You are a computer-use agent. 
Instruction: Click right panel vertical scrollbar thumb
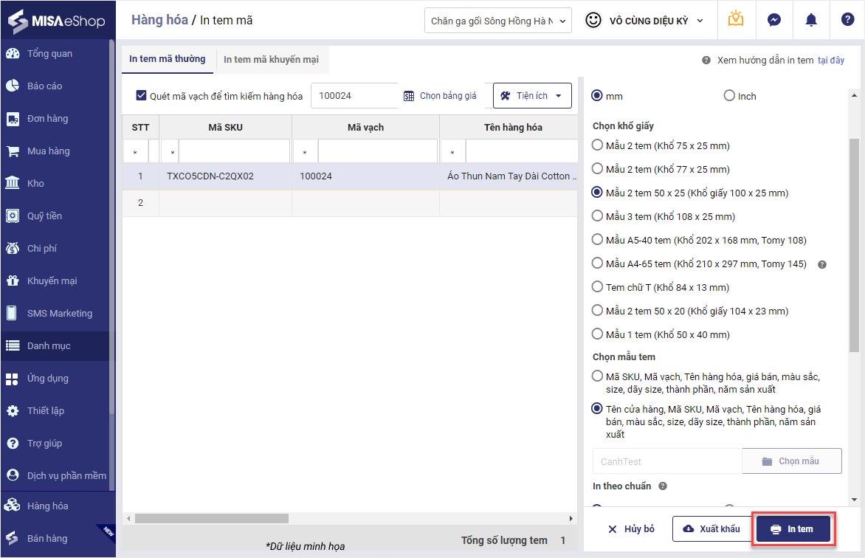(854, 245)
